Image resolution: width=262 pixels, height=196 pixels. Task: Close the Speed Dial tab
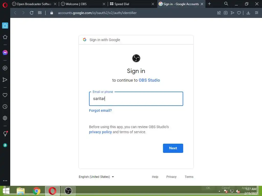[153, 4]
